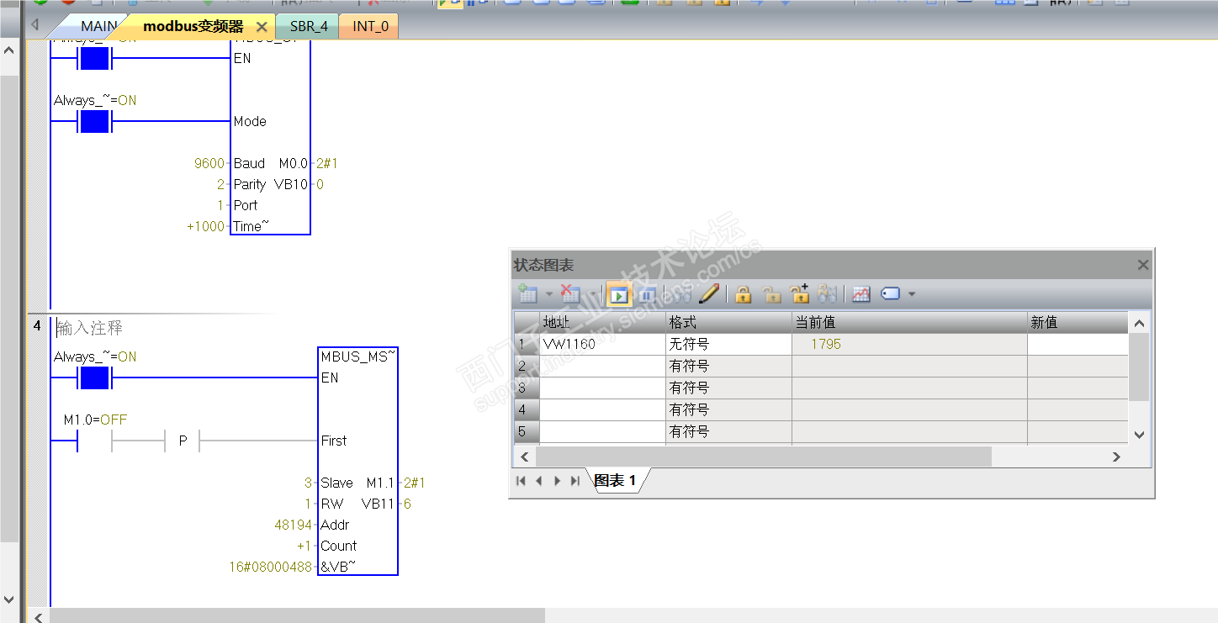Click the status chart horizontal scrollbar thumb
The height and width of the screenshot is (623, 1218).
763,457
